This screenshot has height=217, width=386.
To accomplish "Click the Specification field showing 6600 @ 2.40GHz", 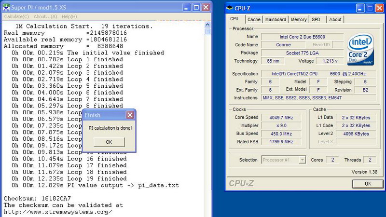I will coord(318,74).
